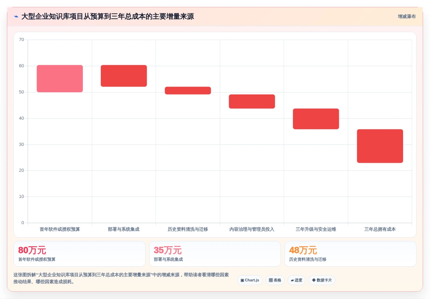This screenshot has height=299, width=430.
Task: Click axis label 部署与系统集成 under chart
Action: point(124,229)
